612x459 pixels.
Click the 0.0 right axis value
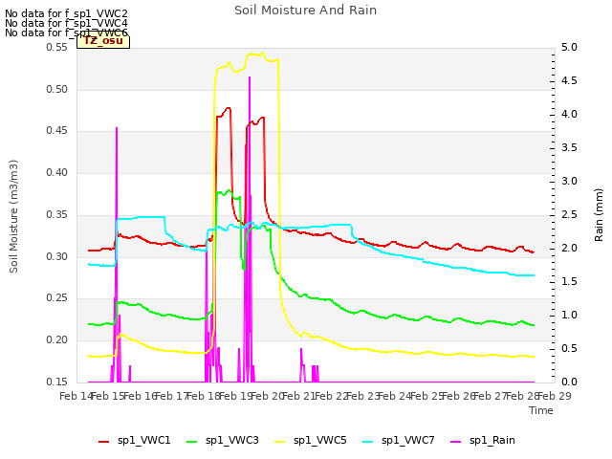pyautogui.click(x=569, y=382)
